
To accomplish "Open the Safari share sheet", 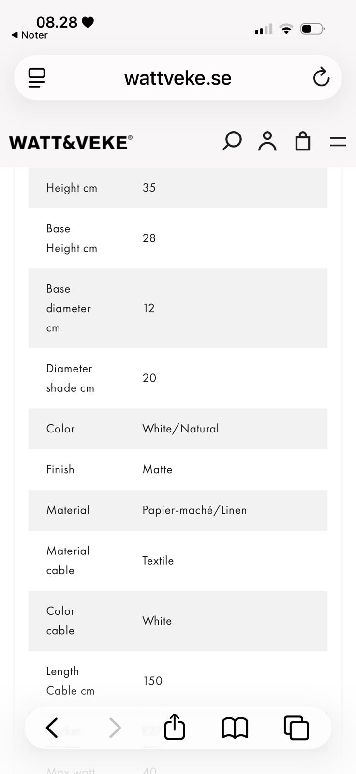I will pos(175,727).
